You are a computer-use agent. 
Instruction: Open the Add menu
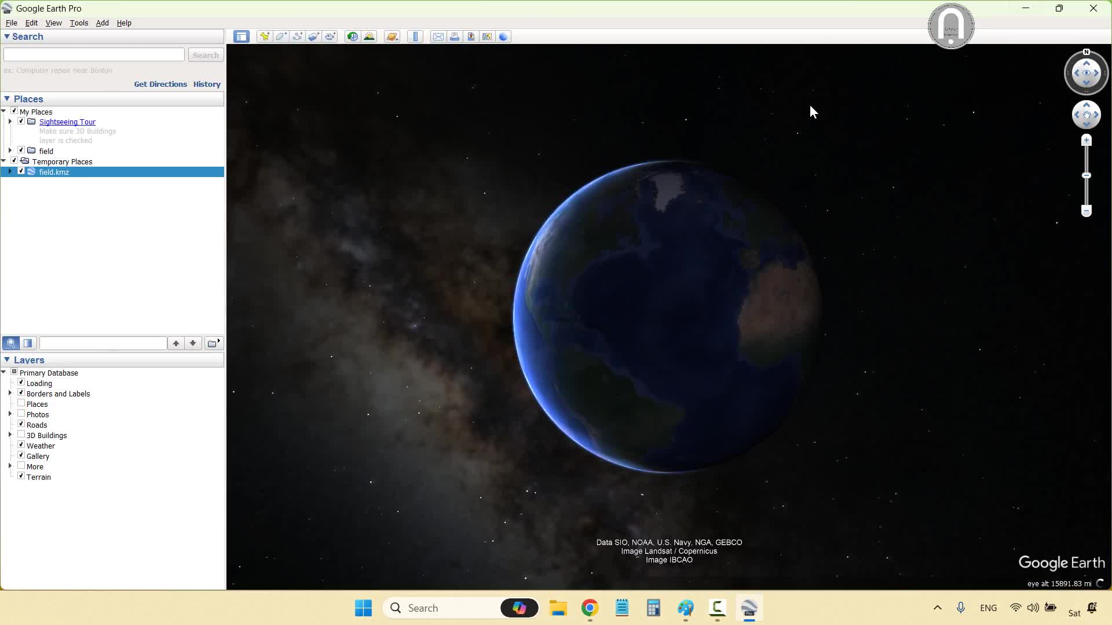102,23
